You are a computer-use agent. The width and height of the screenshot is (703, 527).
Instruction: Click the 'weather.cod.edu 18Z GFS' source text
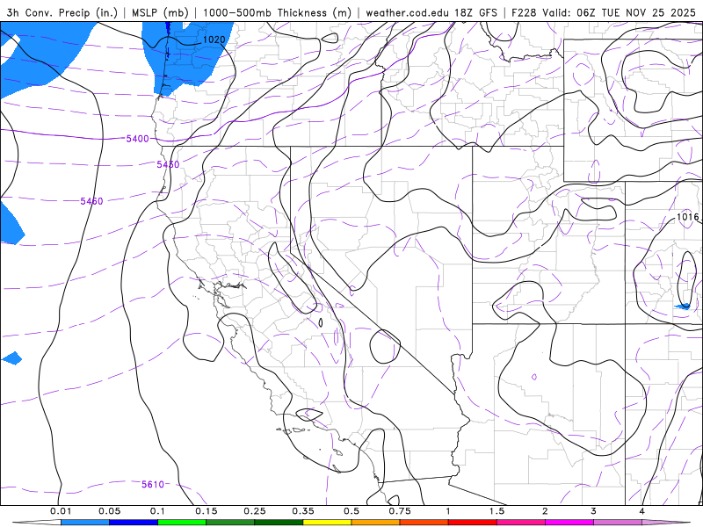point(431,12)
